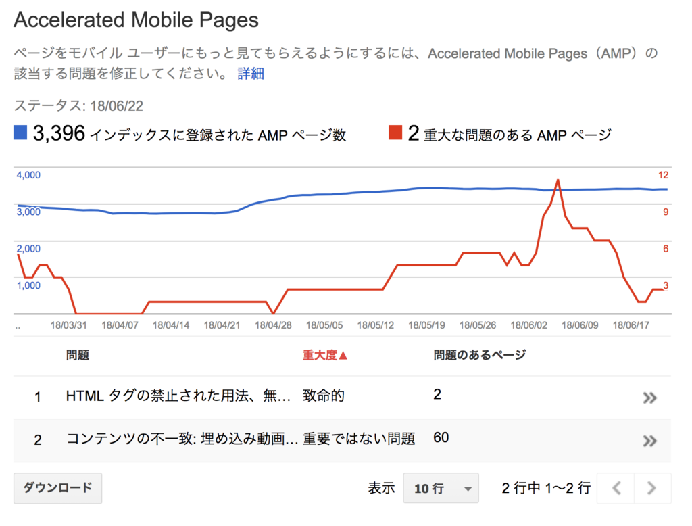
Task: Click Accelerated Mobile Pages heading
Action: pyautogui.click(x=136, y=20)
